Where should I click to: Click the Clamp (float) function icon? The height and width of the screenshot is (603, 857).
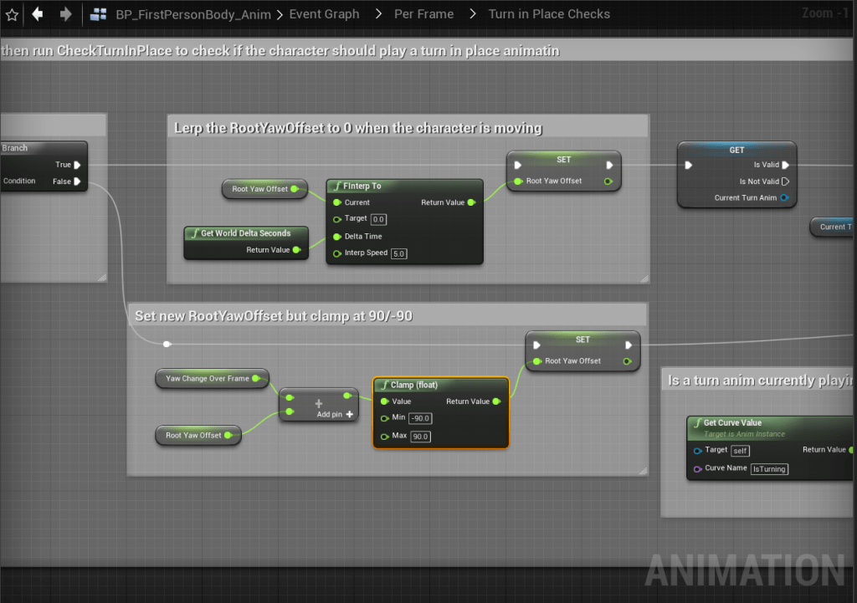pos(383,385)
